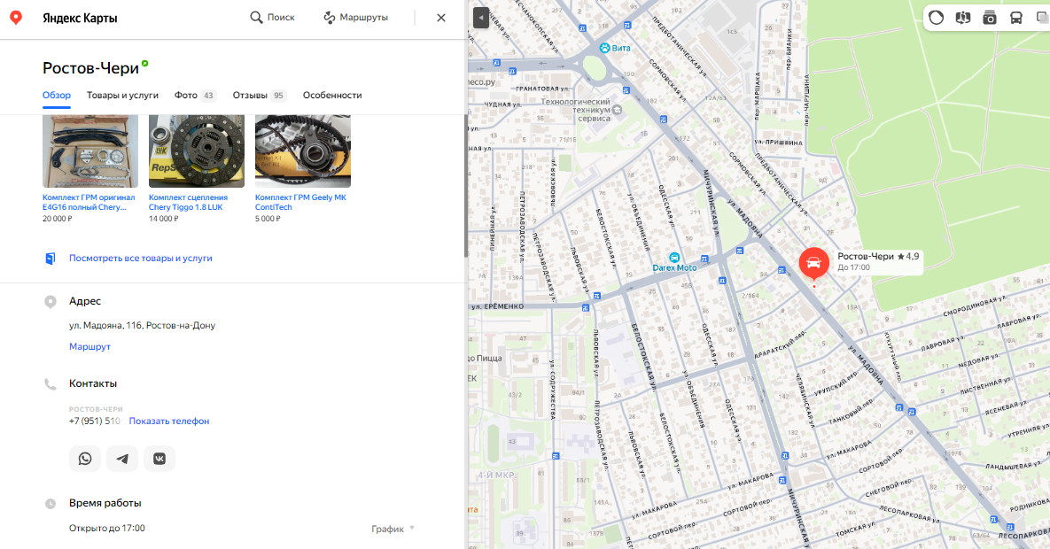1050x549 pixels.
Task: Click address ул. Мадояна, 116, Ростов-на-Дону
Action: (x=142, y=325)
